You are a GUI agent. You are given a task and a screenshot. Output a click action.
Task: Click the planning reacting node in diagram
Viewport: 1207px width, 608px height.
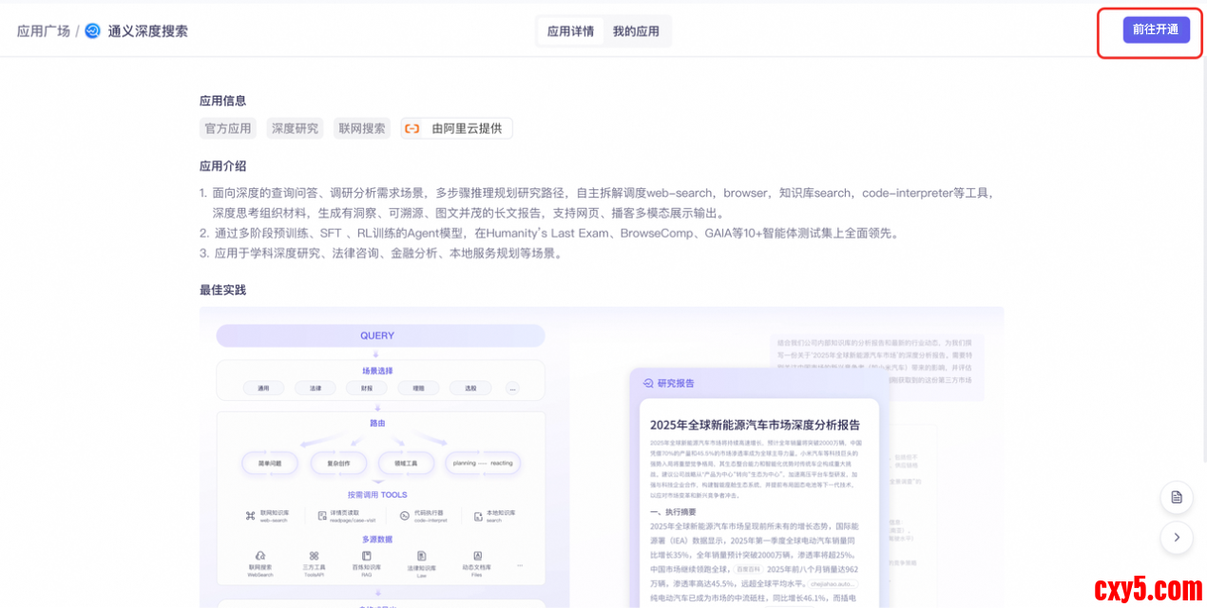tap(483, 463)
